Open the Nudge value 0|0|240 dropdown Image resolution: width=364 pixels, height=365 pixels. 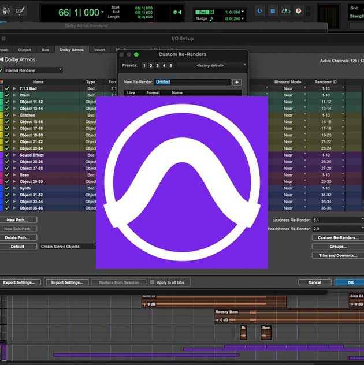click(x=243, y=18)
